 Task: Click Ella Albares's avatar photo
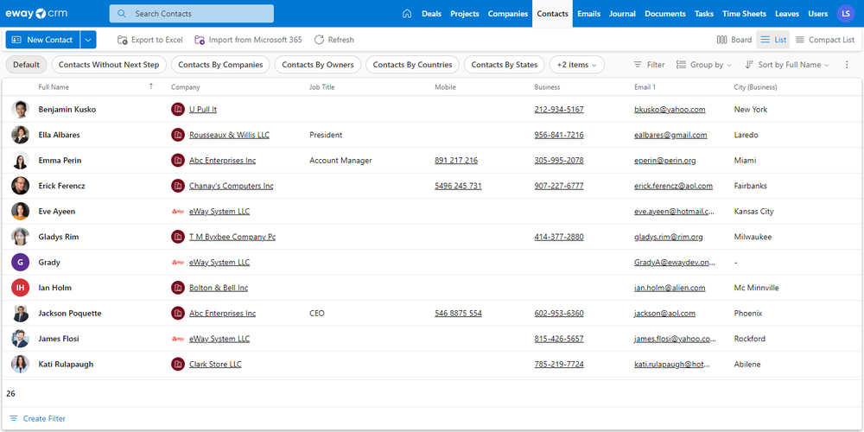point(21,135)
